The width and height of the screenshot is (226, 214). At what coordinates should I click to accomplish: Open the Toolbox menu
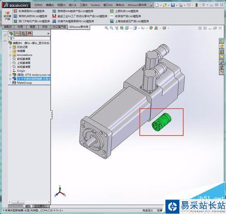(95, 5)
